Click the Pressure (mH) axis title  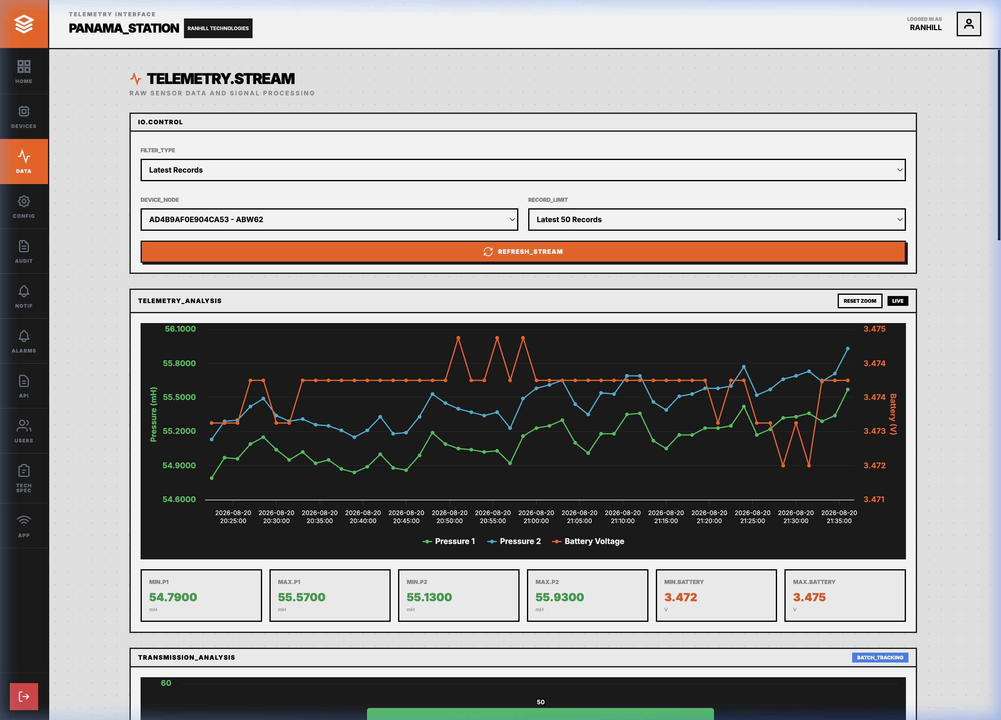(x=154, y=414)
